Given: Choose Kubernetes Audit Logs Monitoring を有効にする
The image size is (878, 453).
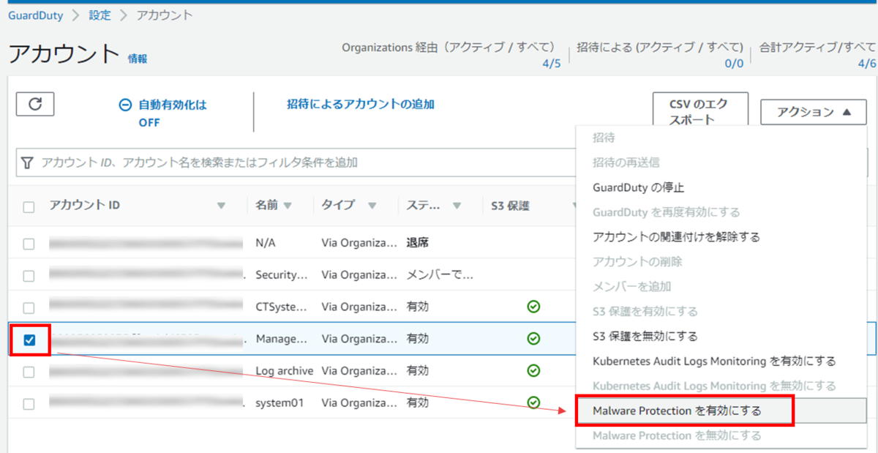Looking at the screenshot, I should (x=713, y=362).
